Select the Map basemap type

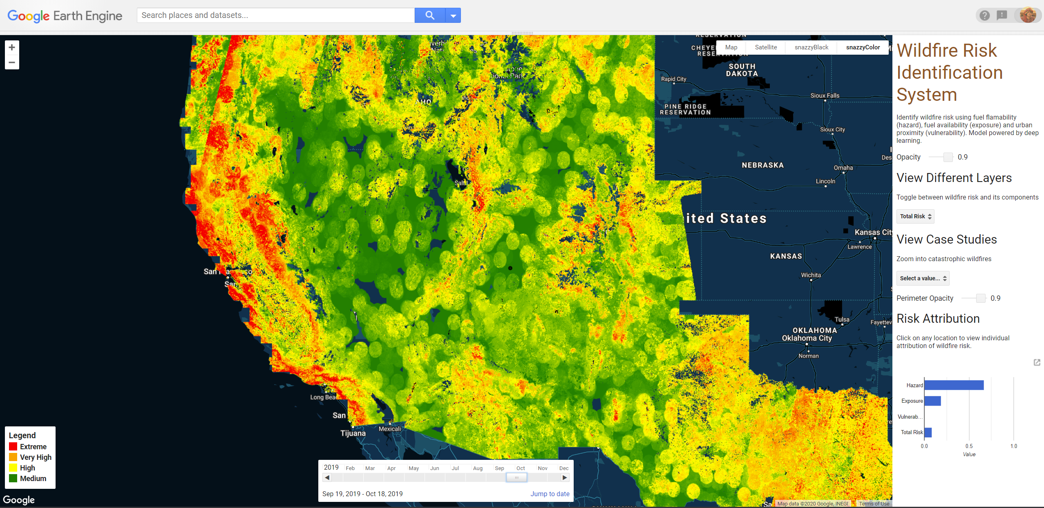(731, 47)
